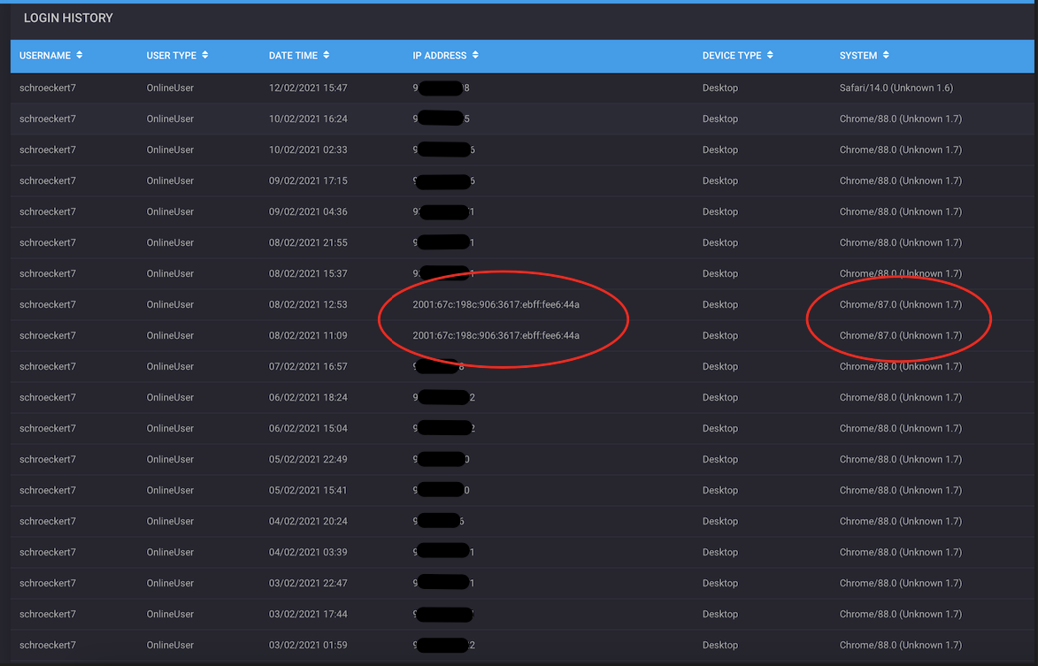Click the sort arrows beside USERNAME header
Screen dimensions: 1038x666
coord(80,55)
